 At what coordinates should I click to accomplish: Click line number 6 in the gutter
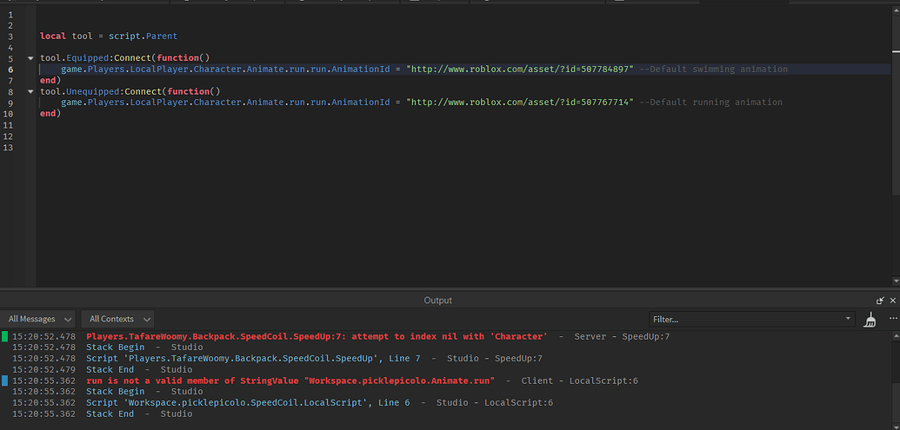(x=10, y=69)
